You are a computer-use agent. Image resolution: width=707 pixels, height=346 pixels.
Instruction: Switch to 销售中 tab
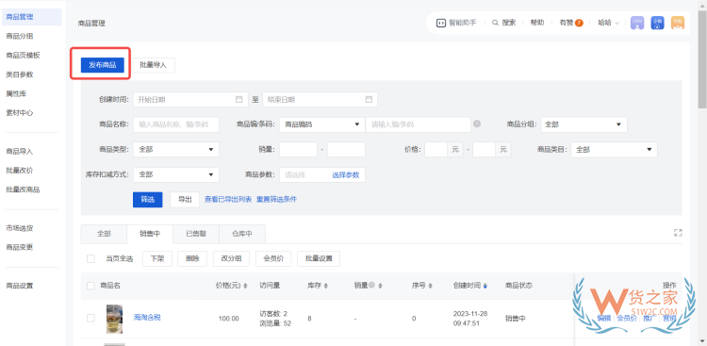pos(150,234)
